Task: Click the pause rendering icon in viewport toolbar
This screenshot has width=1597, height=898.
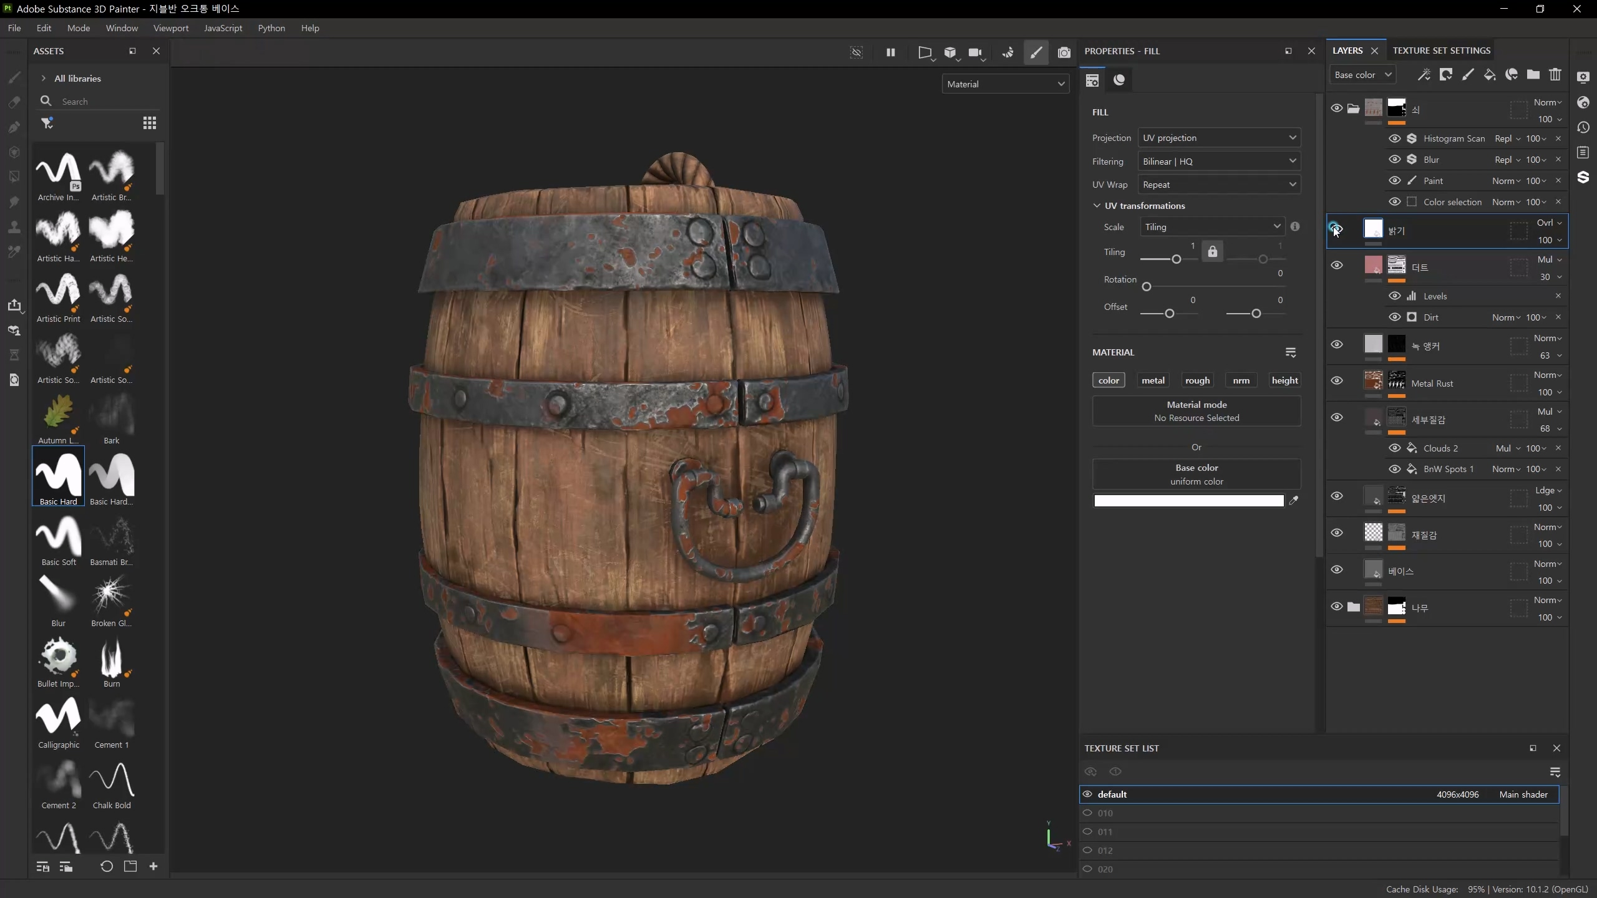Action: pyautogui.click(x=890, y=52)
